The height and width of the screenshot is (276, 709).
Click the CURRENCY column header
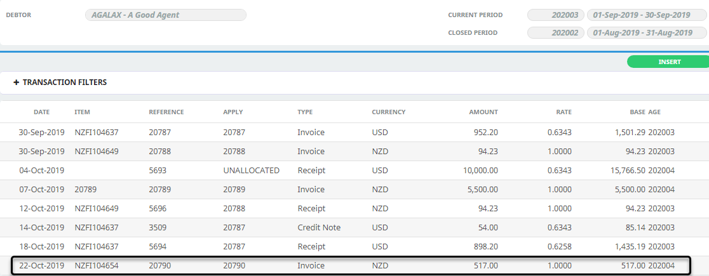click(388, 112)
